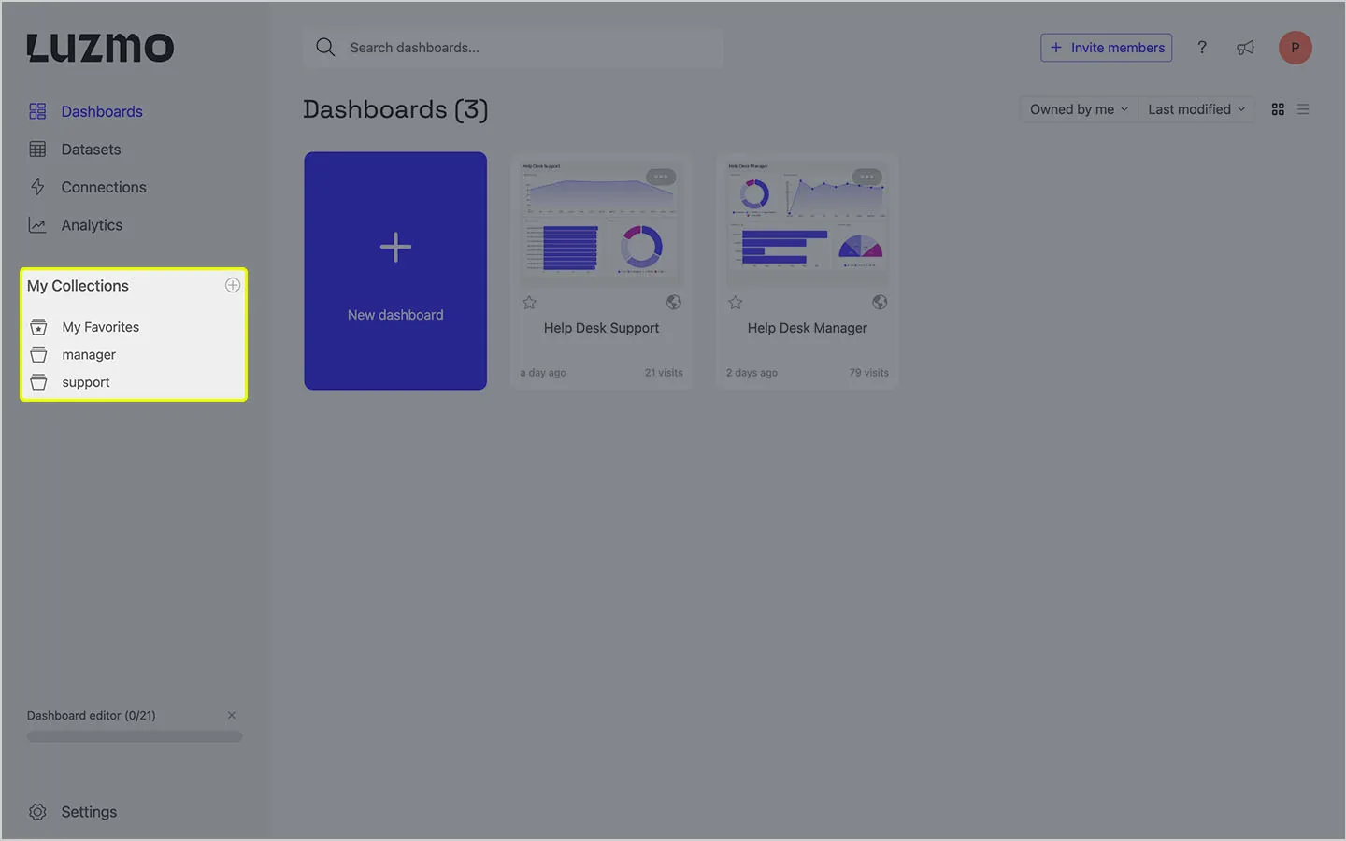Open the My Favorites collection
The height and width of the screenshot is (841, 1346).
pos(100,327)
